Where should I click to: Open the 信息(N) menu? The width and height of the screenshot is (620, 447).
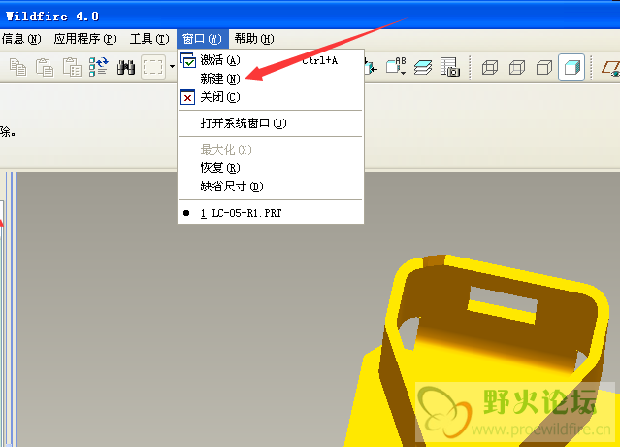point(20,39)
